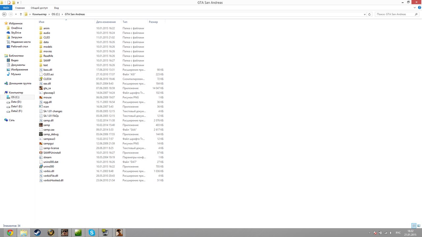Screen dimensions: 422x237
Task: Open Explorer help question mark
Action: 419,8
